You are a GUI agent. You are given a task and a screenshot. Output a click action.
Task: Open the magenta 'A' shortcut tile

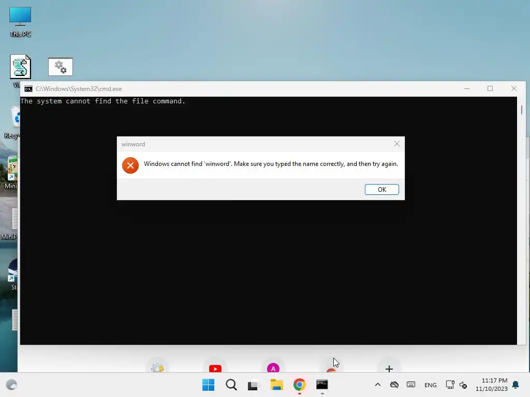coord(273,368)
